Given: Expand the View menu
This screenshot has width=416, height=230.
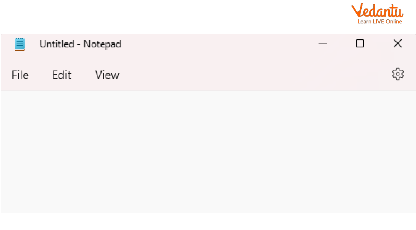Looking at the screenshot, I should click(107, 75).
